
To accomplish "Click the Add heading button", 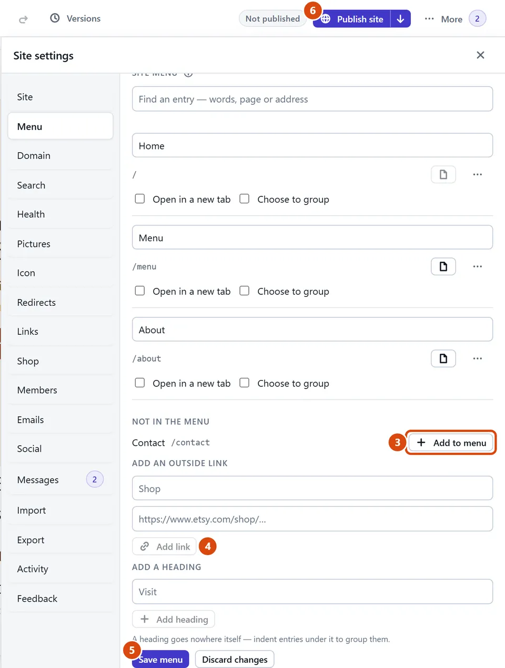I will coord(174,620).
